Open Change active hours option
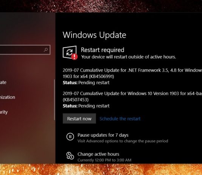The width and height of the screenshot is (202, 175). click(98, 154)
